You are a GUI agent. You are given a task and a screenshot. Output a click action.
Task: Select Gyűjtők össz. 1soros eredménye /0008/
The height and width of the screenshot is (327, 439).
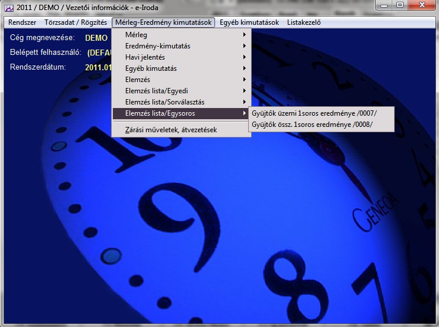pos(312,125)
